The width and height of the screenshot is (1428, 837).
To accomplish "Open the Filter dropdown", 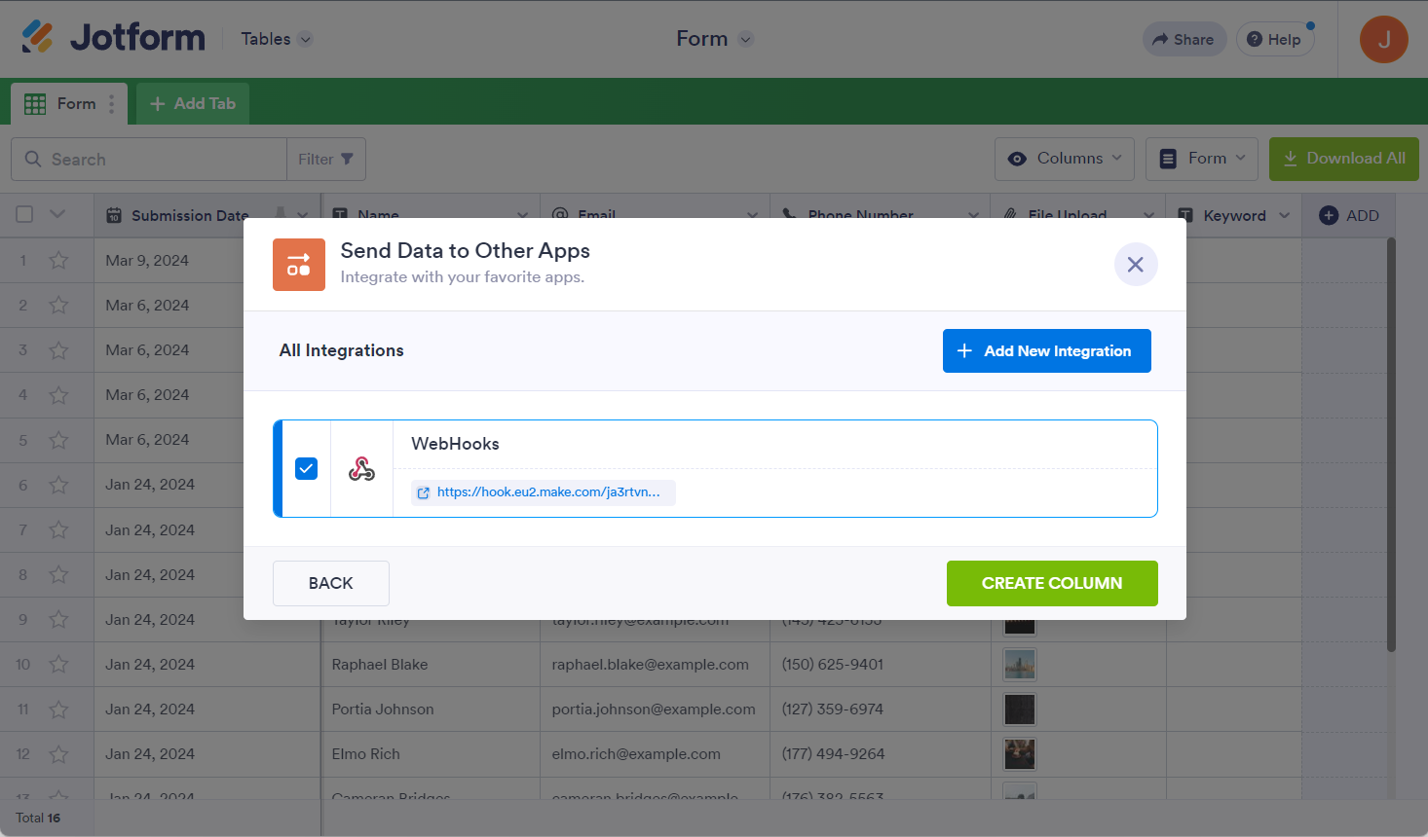I will tap(326, 160).
